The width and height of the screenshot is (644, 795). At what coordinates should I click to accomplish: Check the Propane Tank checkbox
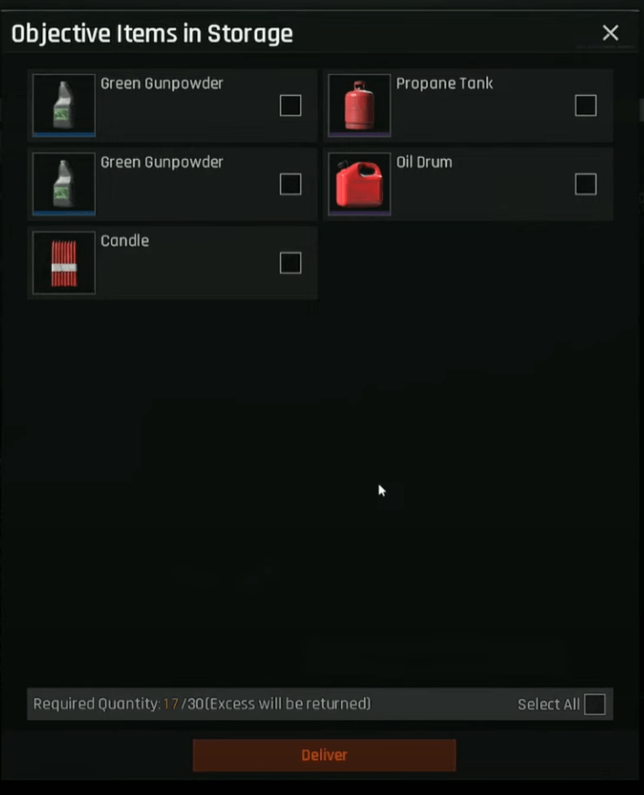(586, 106)
